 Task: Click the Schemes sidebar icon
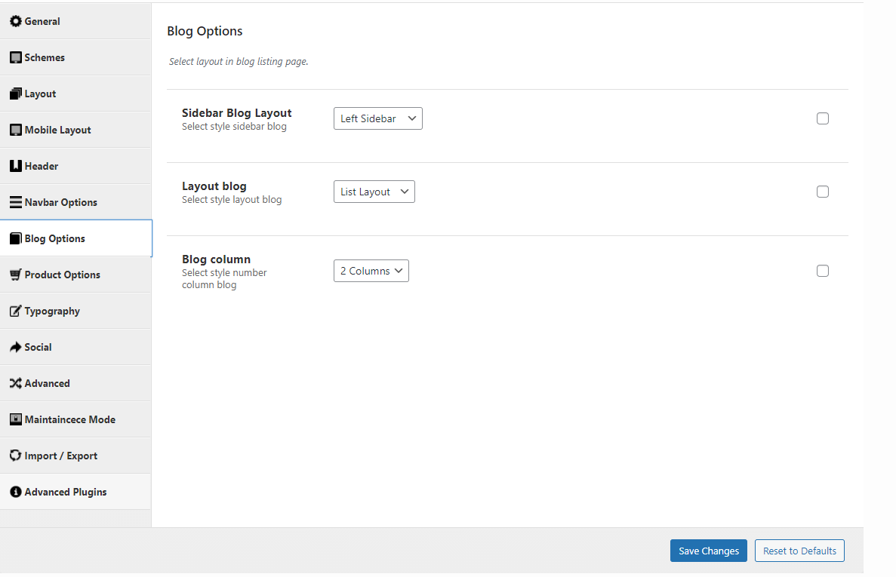[x=15, y=57]
